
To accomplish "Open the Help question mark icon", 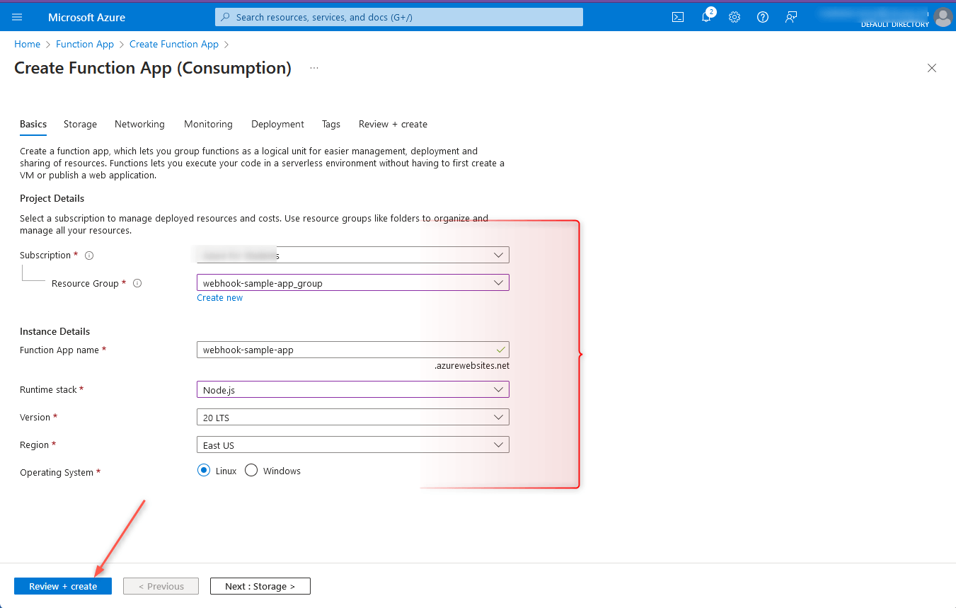I will 762,16.
